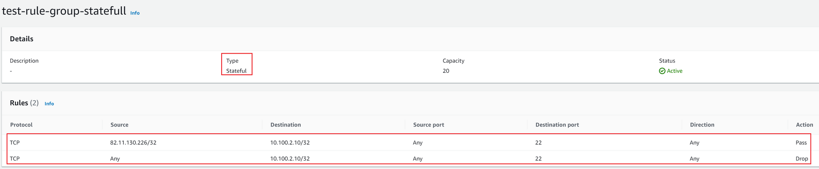Click the test-rule-group-statefull page title
This screenshot has width=819, height=169.
(64, 11)
